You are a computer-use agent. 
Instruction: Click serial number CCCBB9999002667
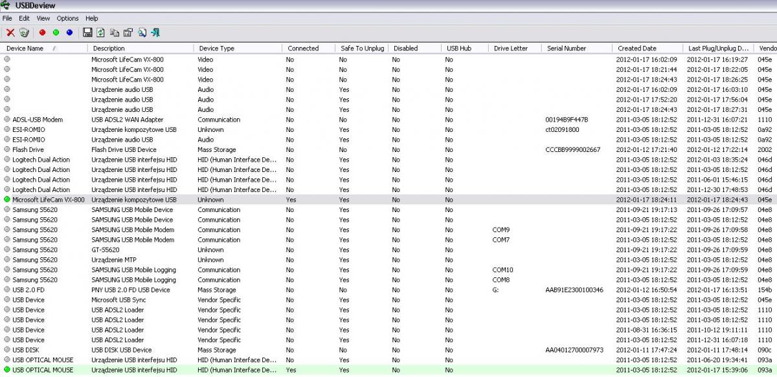[x=573, y=149]
